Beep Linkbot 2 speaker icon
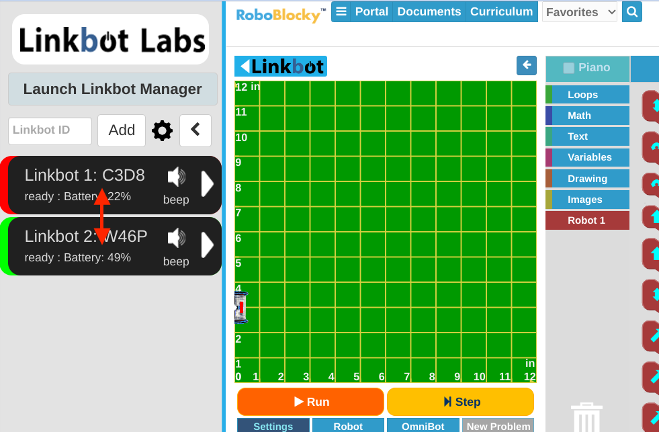This screenshot has height=432, width=659. tap(176, 239)
